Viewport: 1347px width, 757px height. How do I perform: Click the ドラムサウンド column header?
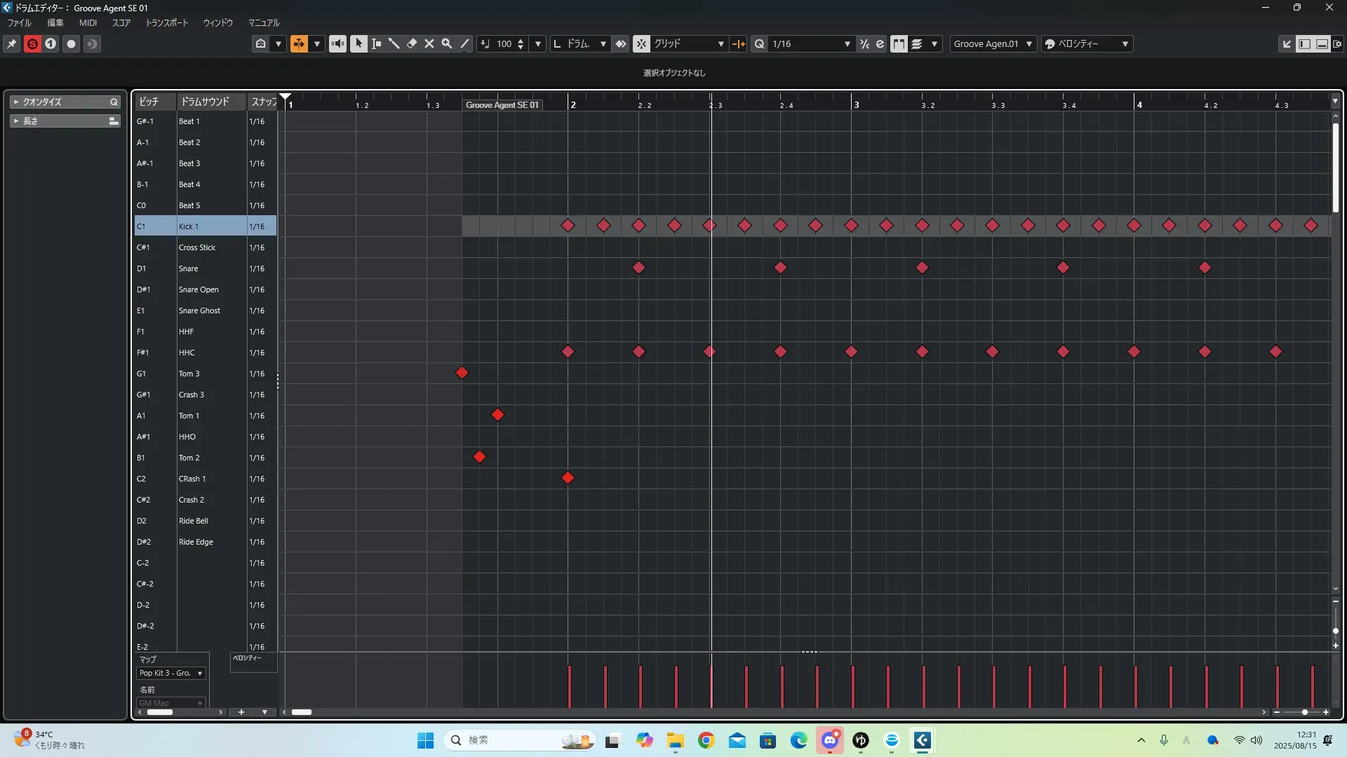point(205,102)
